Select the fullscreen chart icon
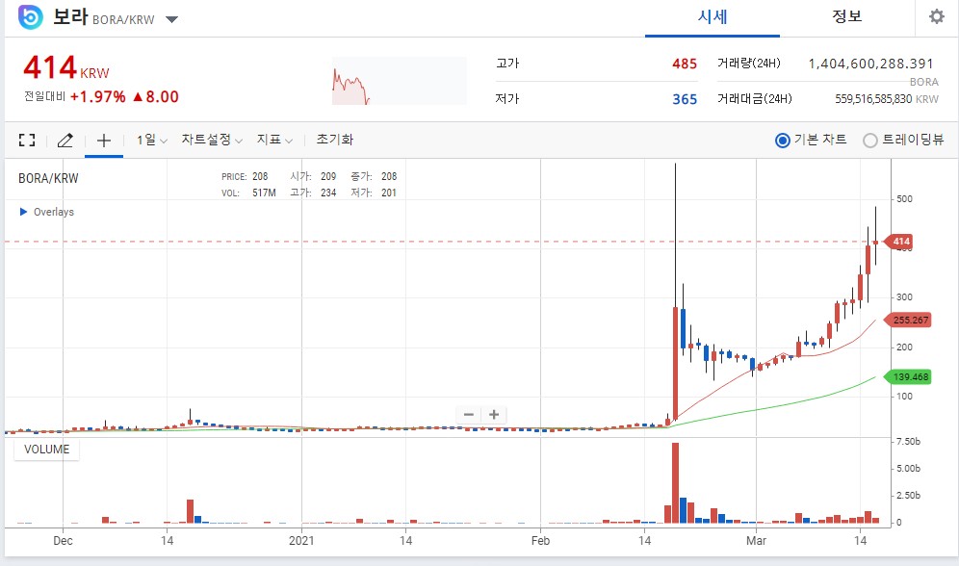 tap(26, 140)
